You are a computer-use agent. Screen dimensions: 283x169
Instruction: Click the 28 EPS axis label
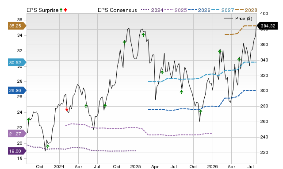click(19, 81)
